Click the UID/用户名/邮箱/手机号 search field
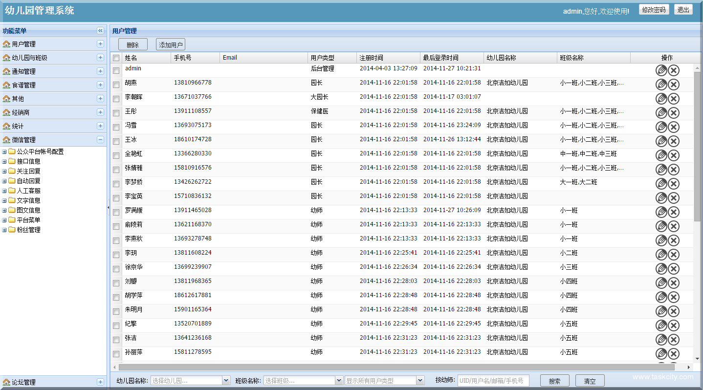Image resolution: width=703 pixels, height=390 pixels. click(x=493, y=381)
